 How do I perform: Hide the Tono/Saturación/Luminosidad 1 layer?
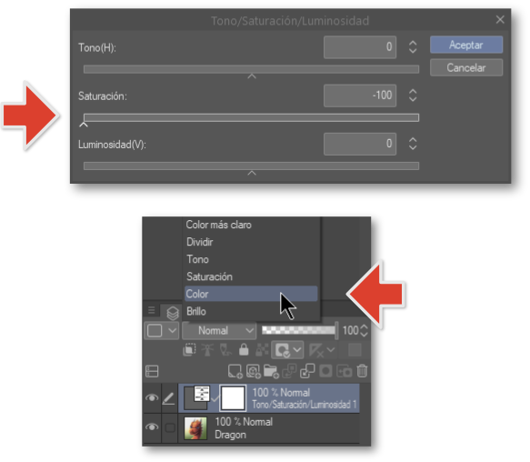click(152, 397)
